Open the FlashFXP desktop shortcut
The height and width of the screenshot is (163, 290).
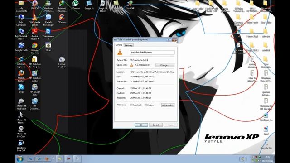130,5
